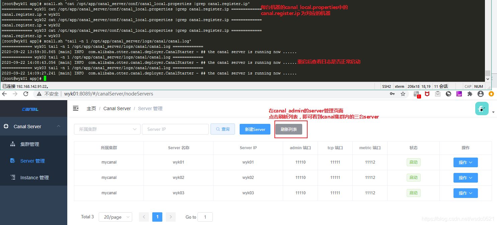Click the 查询 search button
Image resolution: width=497 pixels, height=225 pixels.
pos(223,129)
